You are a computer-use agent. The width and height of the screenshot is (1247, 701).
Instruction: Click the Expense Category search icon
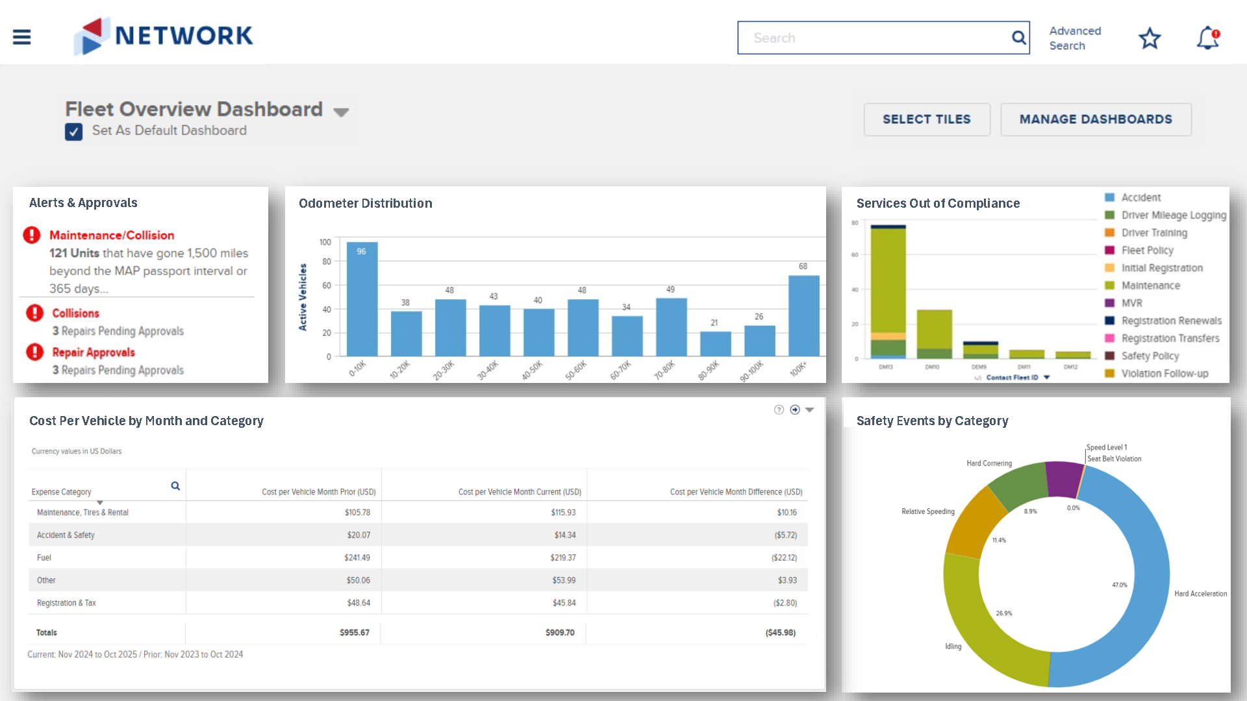click(175, 486)
